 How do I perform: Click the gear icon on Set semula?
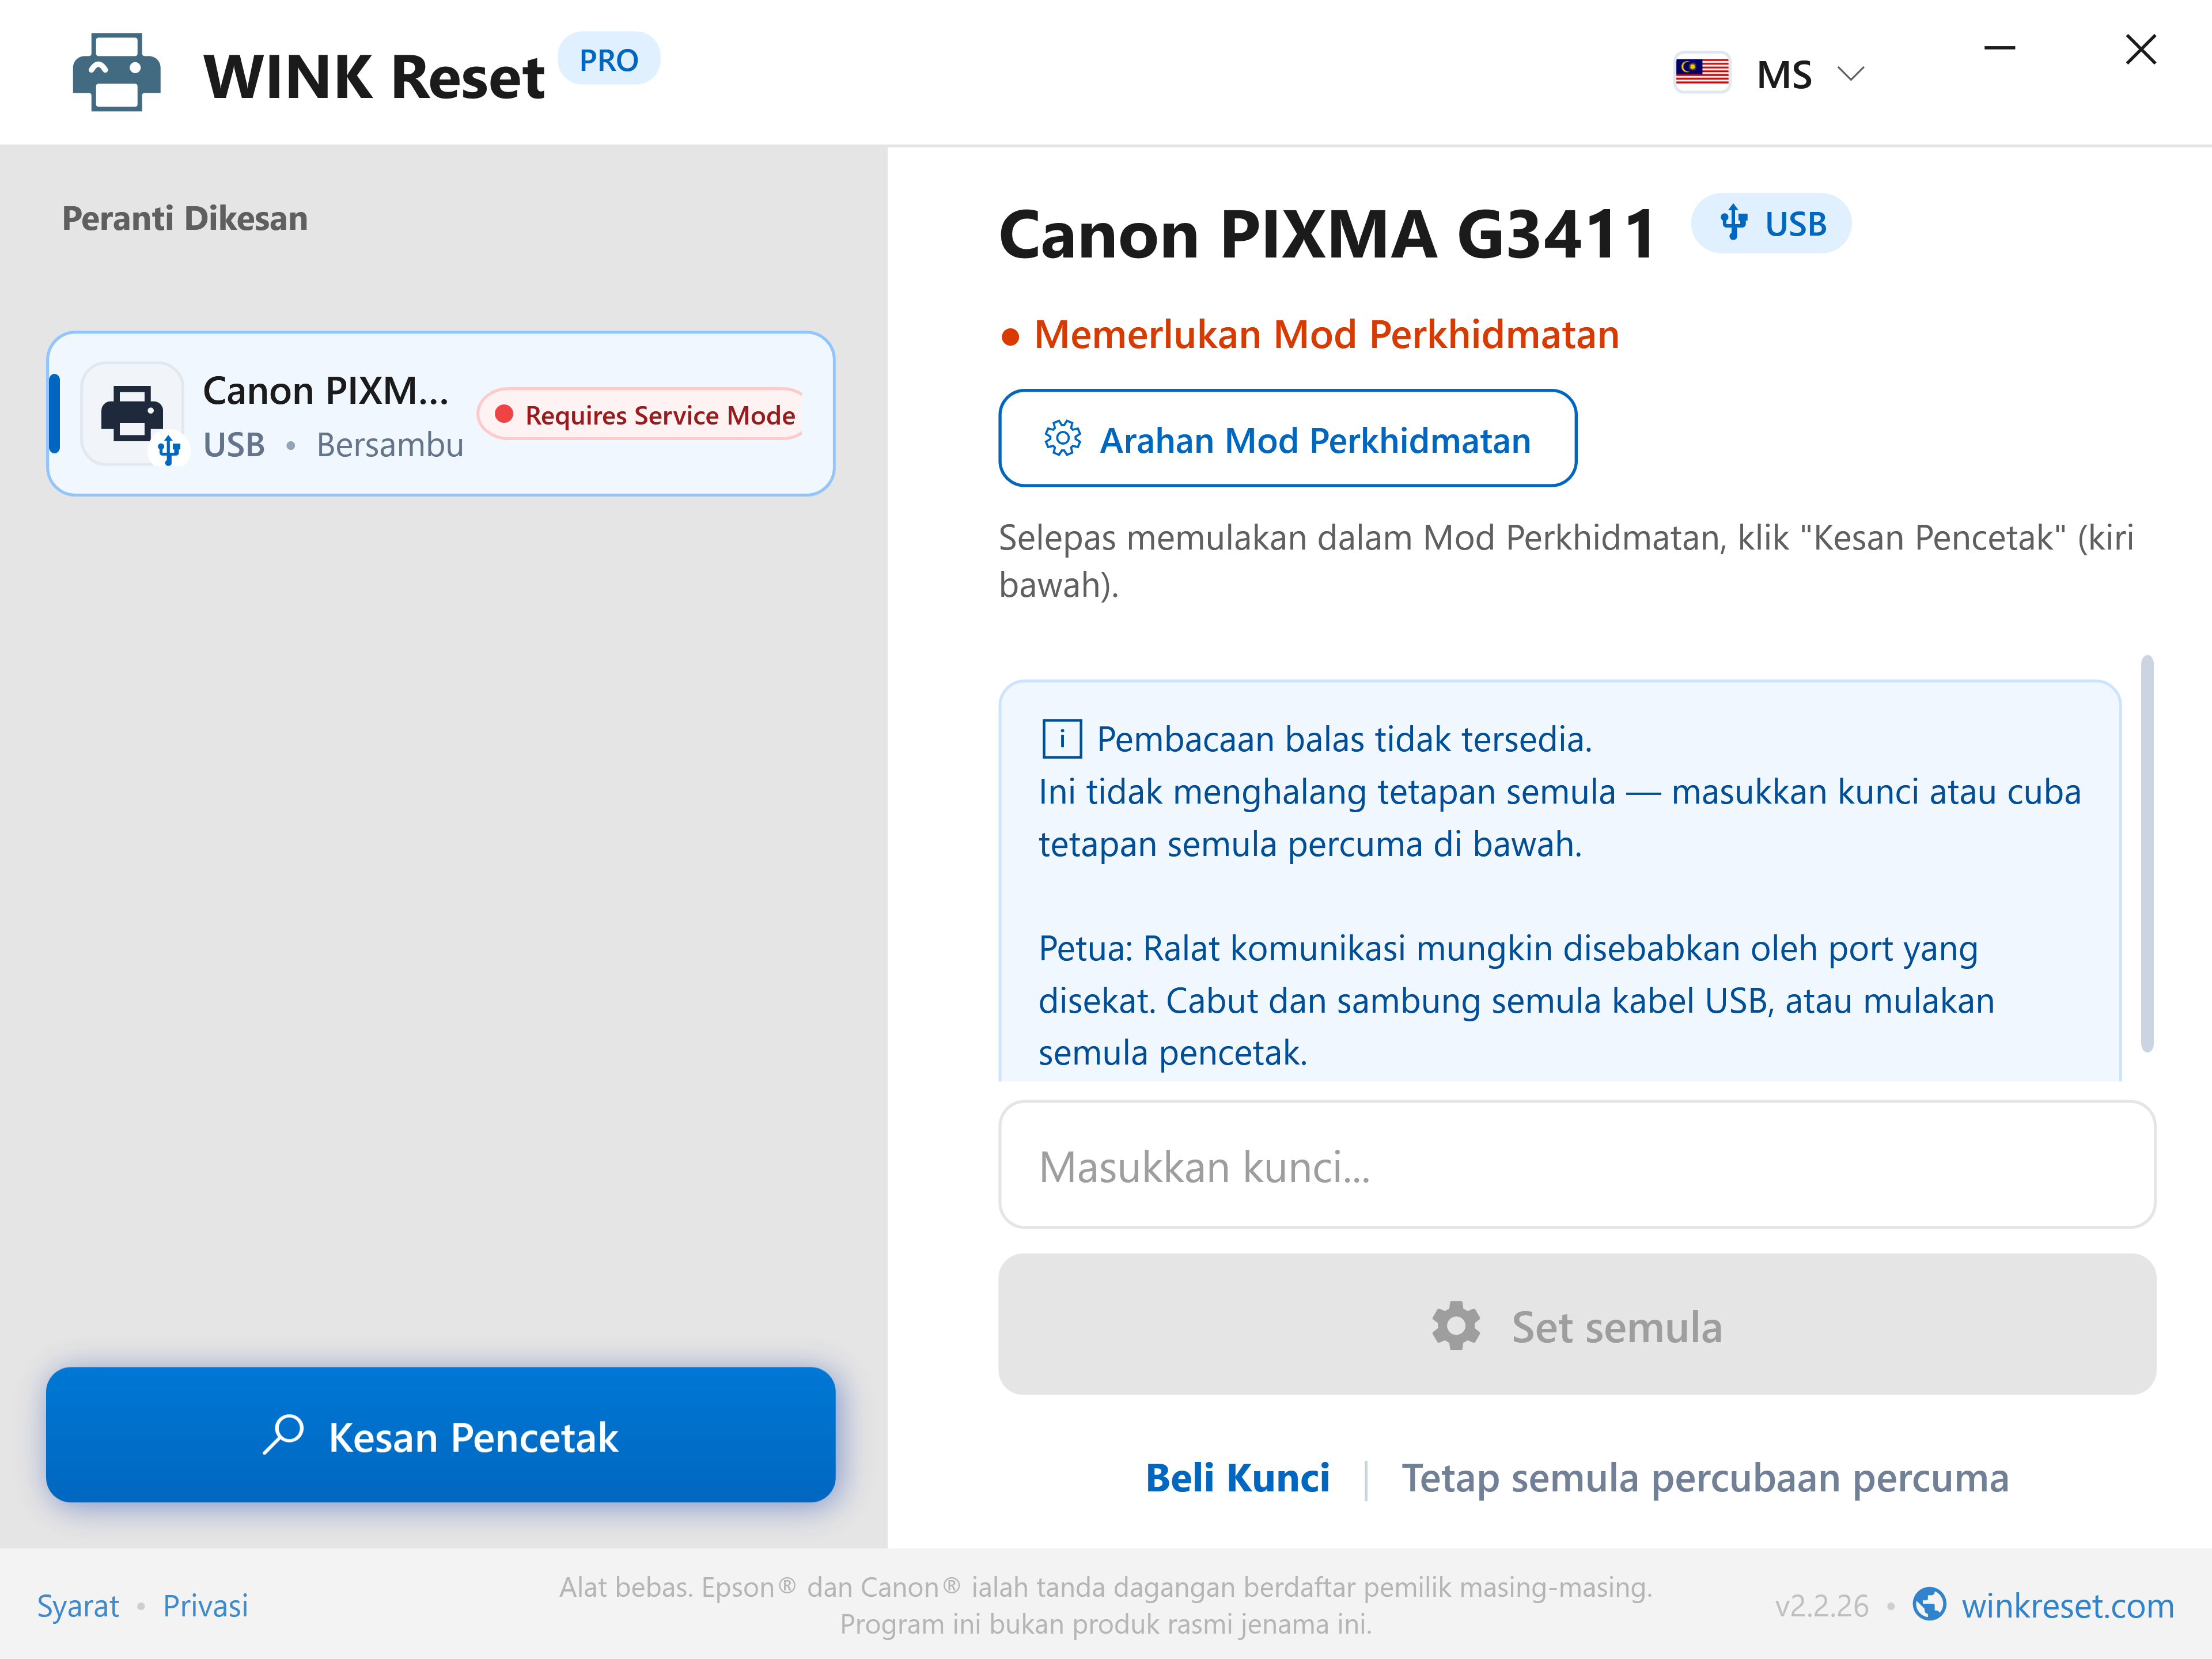coord(1456,1326)
